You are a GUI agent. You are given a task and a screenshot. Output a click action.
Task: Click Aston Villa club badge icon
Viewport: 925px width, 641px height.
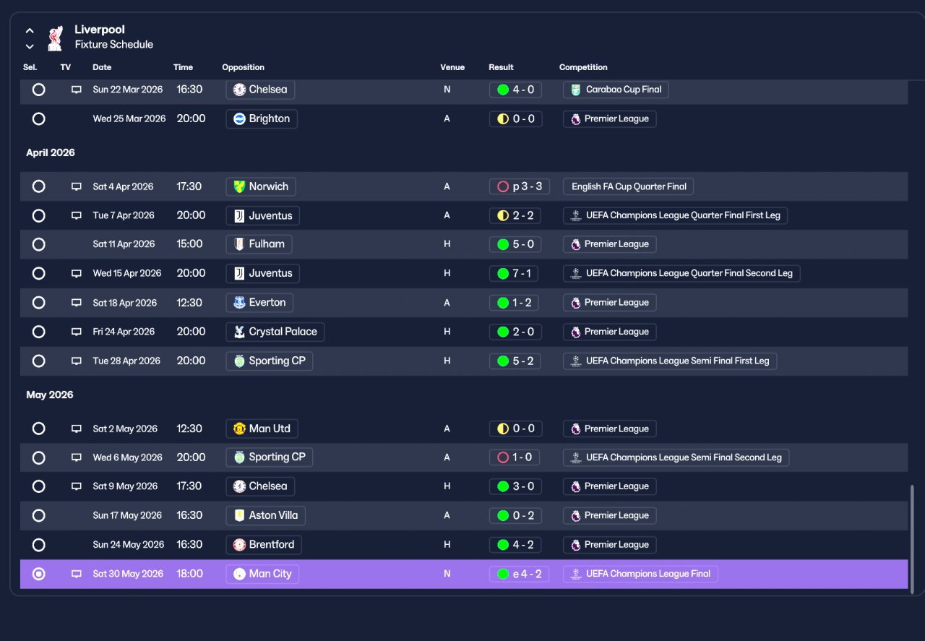[239, 515]
